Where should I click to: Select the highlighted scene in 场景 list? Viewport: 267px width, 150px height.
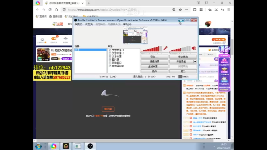coord(90,50)
